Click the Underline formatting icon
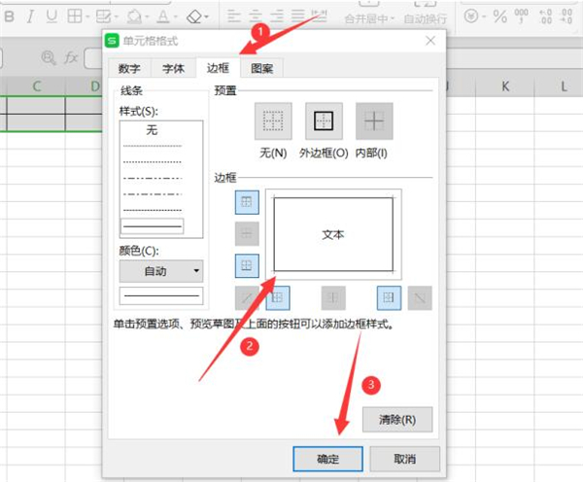 51,17
